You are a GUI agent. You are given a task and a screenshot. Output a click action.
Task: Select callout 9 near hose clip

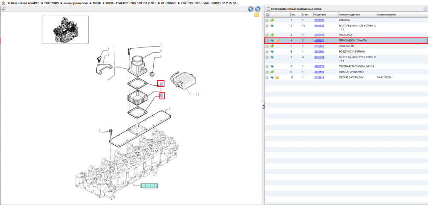tap(108, 49)
